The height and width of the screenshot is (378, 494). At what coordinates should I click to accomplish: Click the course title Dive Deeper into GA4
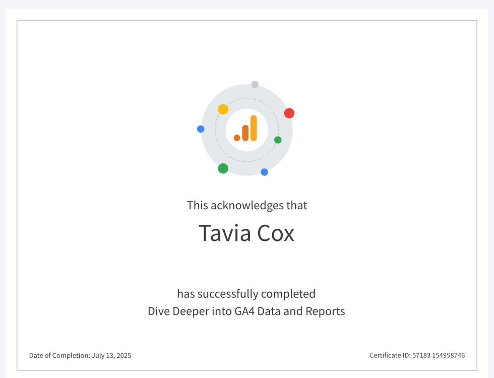click(246, 311)
